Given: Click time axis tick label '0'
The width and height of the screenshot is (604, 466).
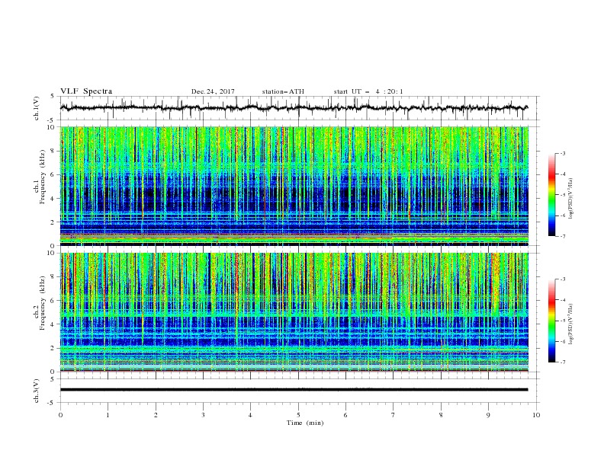Looking at the screenshot, I should point(60,415).
